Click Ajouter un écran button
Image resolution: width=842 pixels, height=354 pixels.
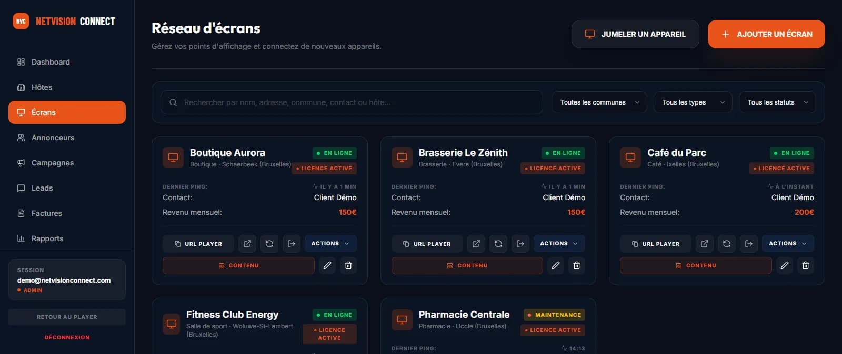766,34
